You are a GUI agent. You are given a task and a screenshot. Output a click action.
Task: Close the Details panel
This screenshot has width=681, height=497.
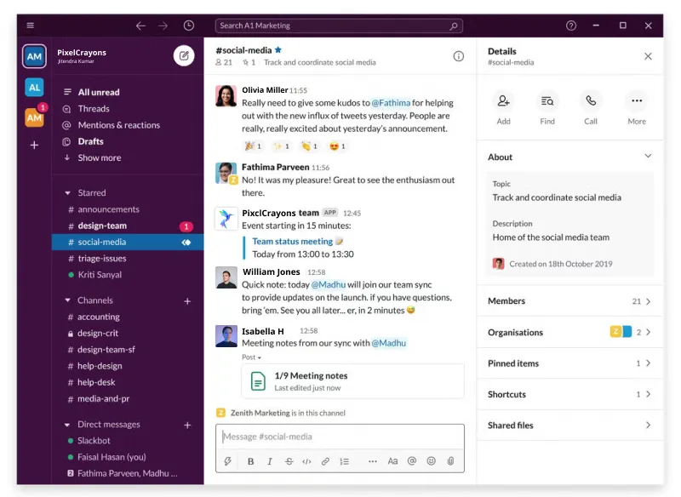(x=648, y=56)
